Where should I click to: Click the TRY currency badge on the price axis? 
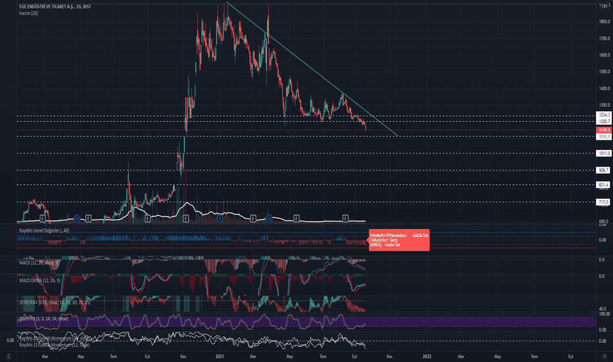(605, 6)
